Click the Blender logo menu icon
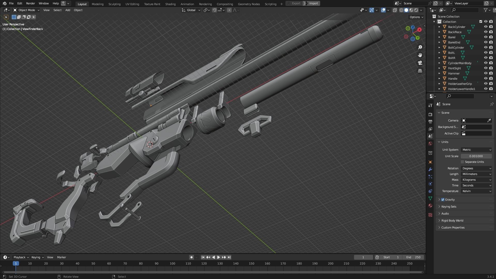Image resolution: width=496 pixels, height=279 pixels. 4,3
